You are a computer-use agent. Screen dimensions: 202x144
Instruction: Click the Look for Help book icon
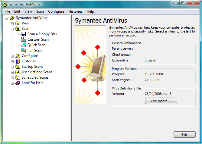[18, 83]
